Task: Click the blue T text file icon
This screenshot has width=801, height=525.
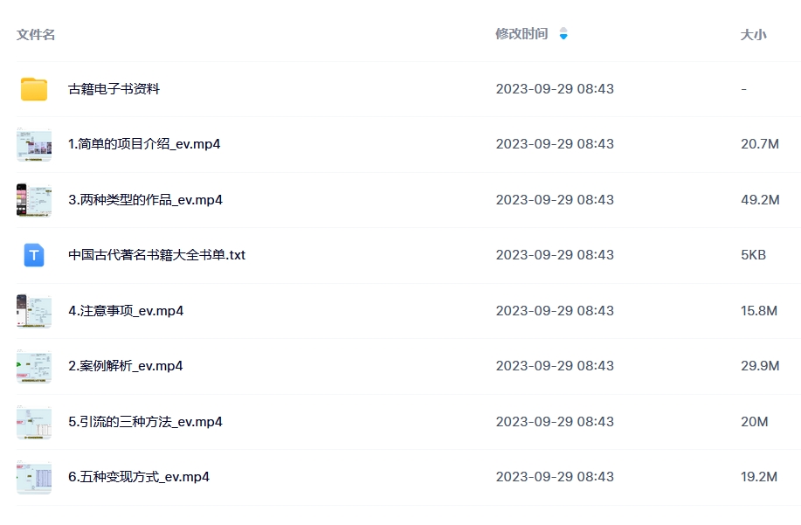Action: pos(34,255)
